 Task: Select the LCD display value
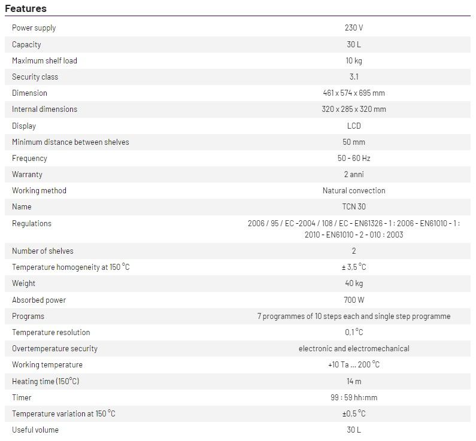353,126
